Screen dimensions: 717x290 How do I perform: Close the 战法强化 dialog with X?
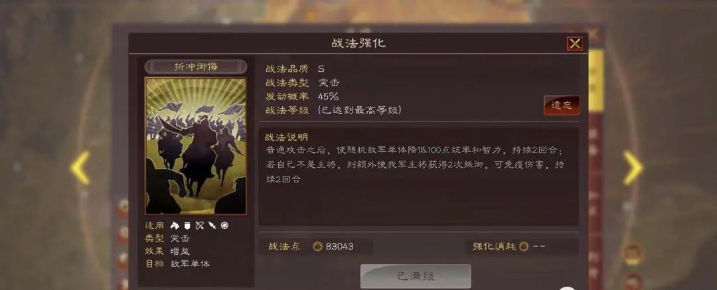click(575, 44)
